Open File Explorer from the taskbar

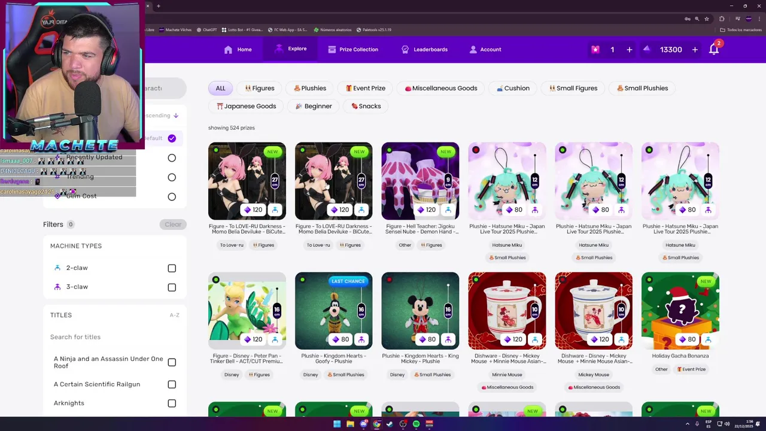(x=350, y=424)
